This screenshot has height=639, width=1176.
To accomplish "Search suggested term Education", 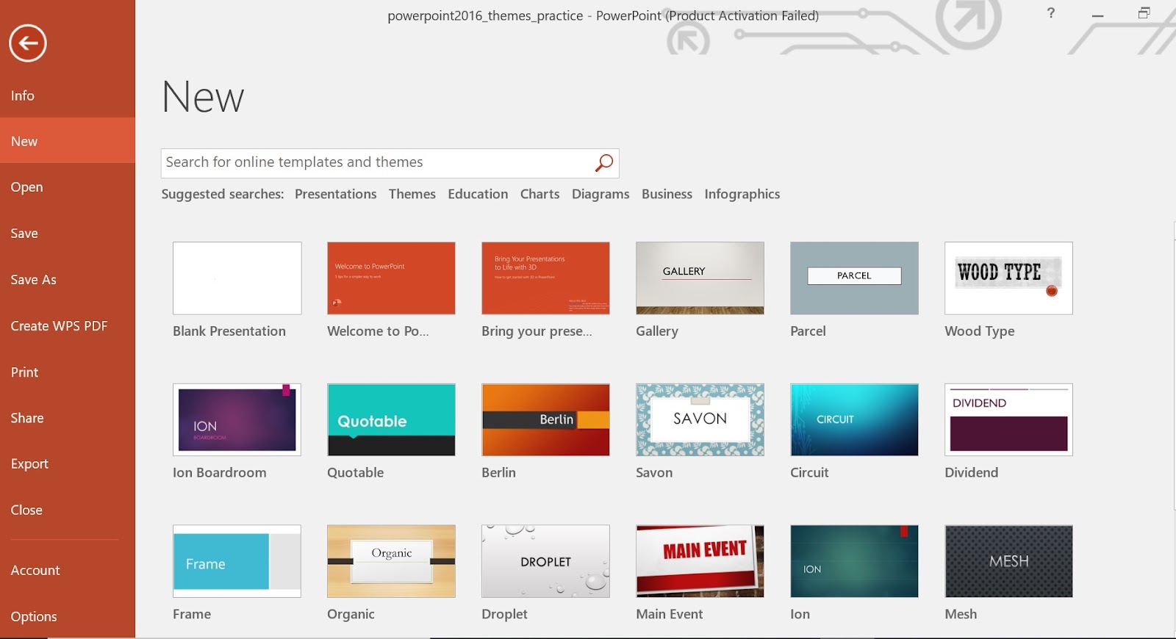I will click(478, 195).
